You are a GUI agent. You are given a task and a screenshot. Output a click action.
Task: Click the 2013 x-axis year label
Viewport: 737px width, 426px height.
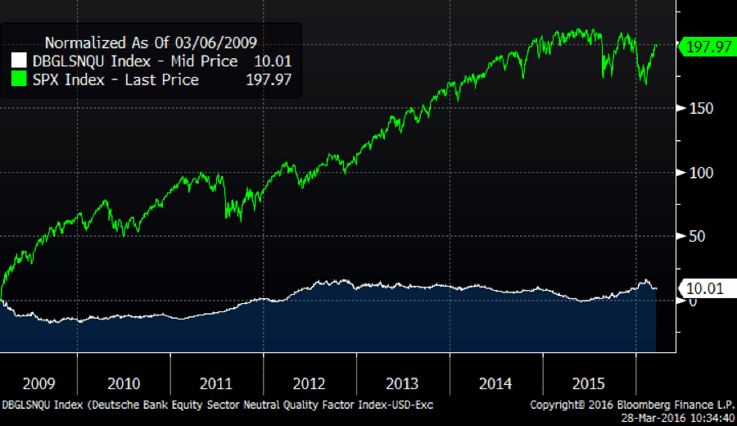tap(402, 383)
